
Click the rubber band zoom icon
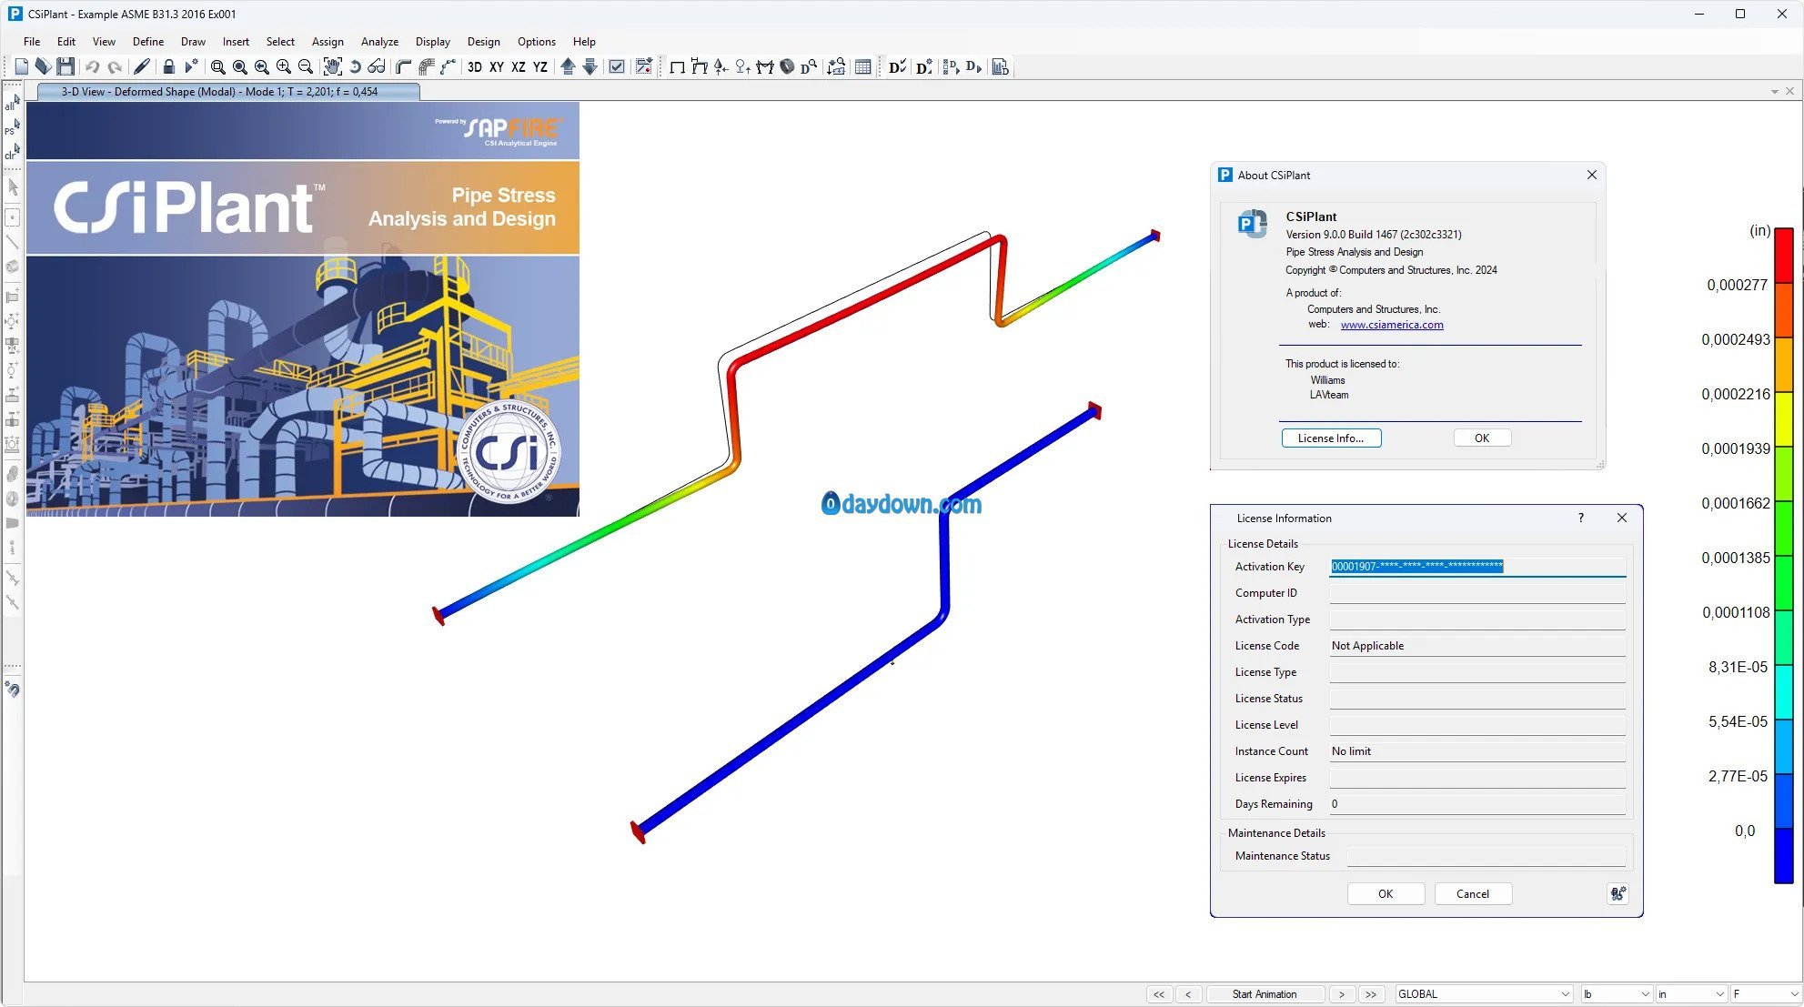tap(218, 66)
